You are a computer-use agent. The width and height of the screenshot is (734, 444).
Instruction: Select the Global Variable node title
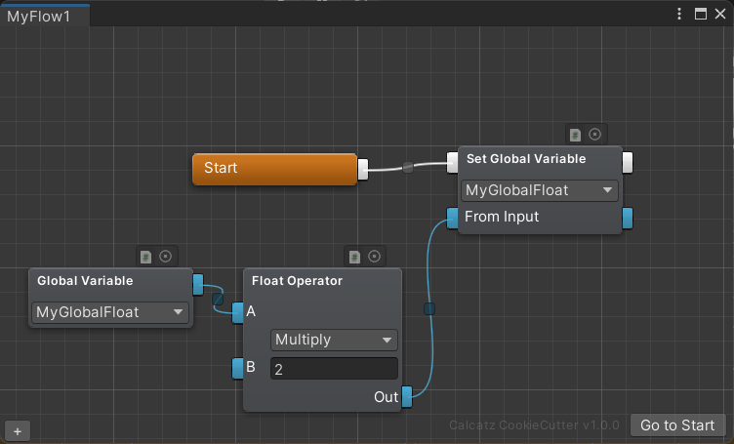click(85, 281)
